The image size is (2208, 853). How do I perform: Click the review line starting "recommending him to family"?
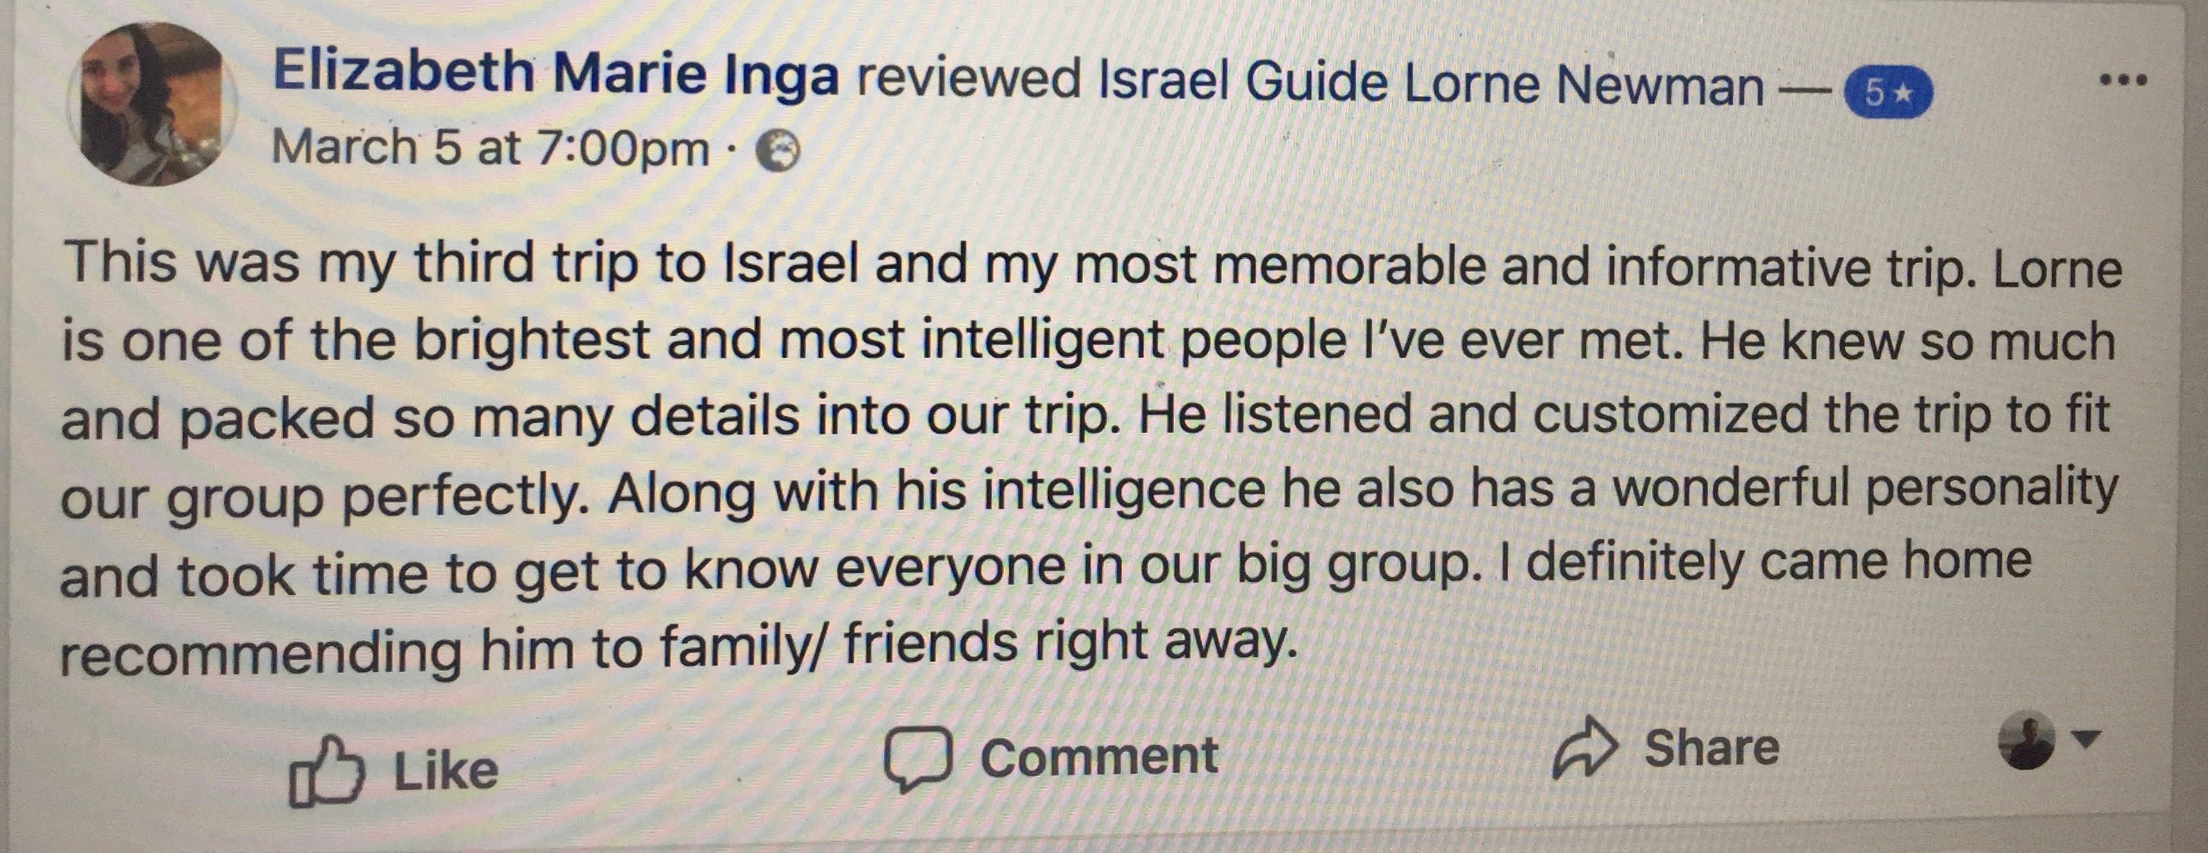pos(677,648)
